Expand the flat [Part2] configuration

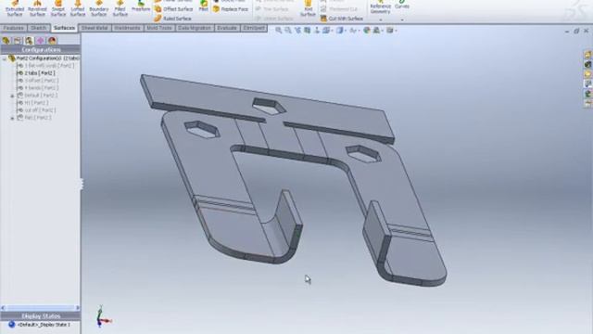pos(12,118)
